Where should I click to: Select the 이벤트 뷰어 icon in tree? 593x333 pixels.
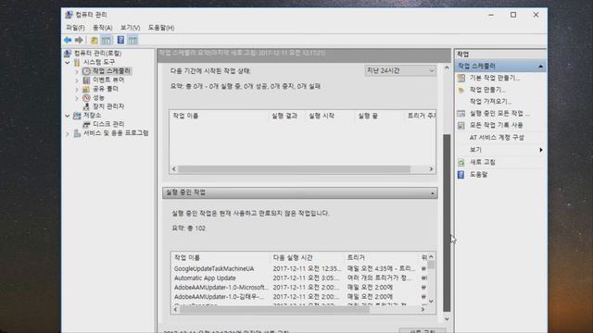coord(86,80)
